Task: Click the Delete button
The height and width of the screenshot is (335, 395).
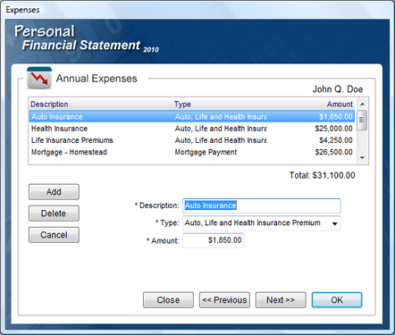Action: 54,214
